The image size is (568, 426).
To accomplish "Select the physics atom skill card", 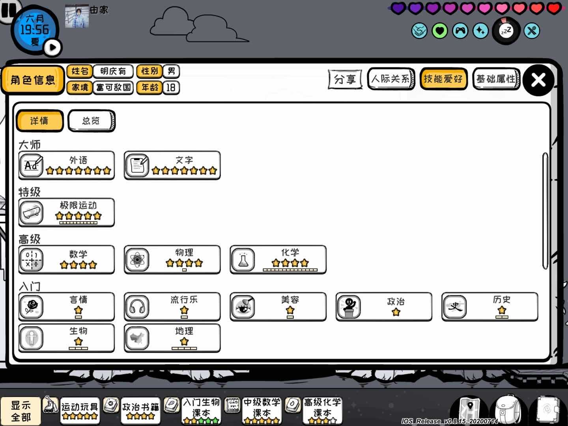I will (172, 260).
